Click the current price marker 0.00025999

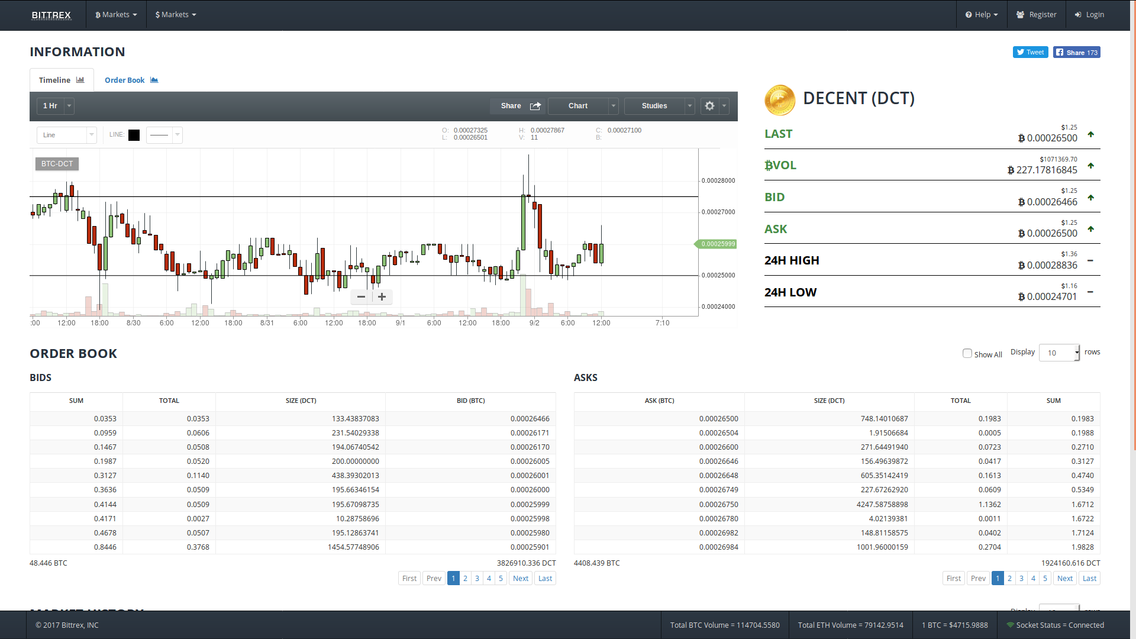(x=716, y=244)
